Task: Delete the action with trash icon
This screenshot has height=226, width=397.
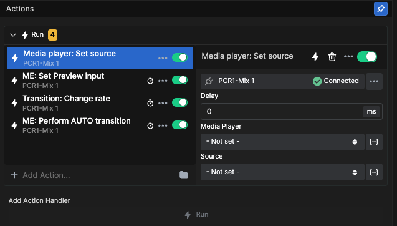Action: coord(332,57)
